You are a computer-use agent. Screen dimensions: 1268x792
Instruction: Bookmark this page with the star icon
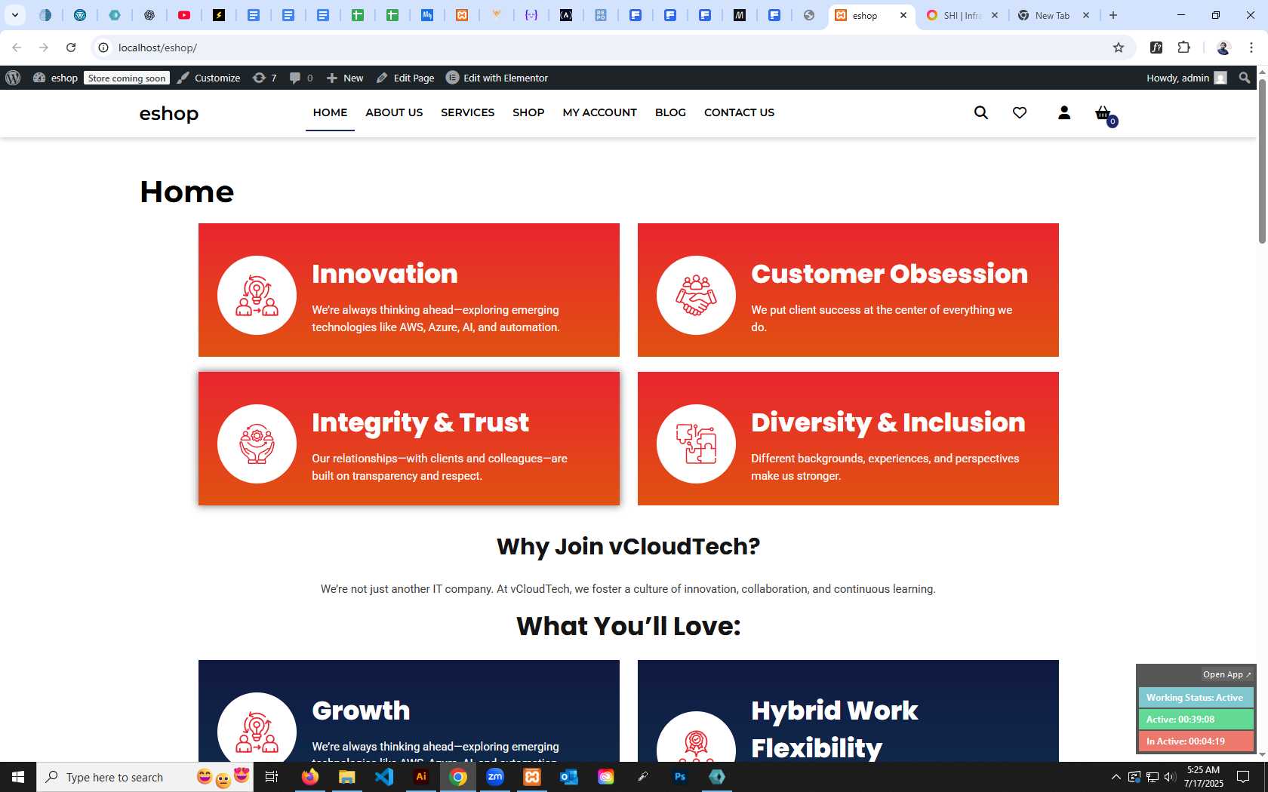coord(1119,48)
